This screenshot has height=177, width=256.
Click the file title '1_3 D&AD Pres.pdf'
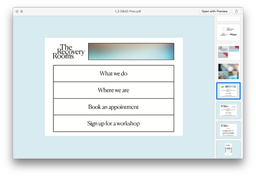point(128,11)
